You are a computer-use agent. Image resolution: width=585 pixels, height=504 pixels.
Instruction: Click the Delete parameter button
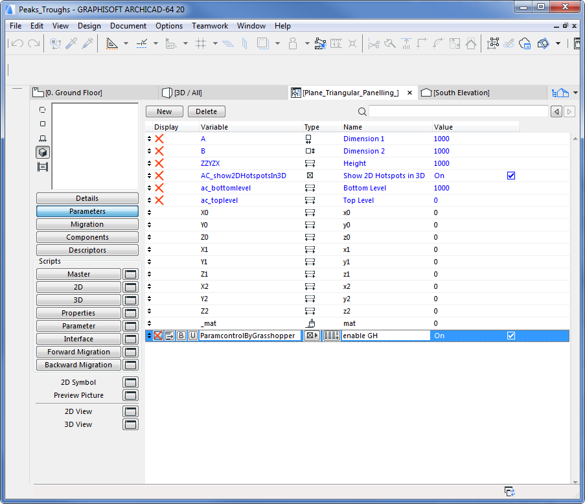pyautogui.click(x=206, y=111)
